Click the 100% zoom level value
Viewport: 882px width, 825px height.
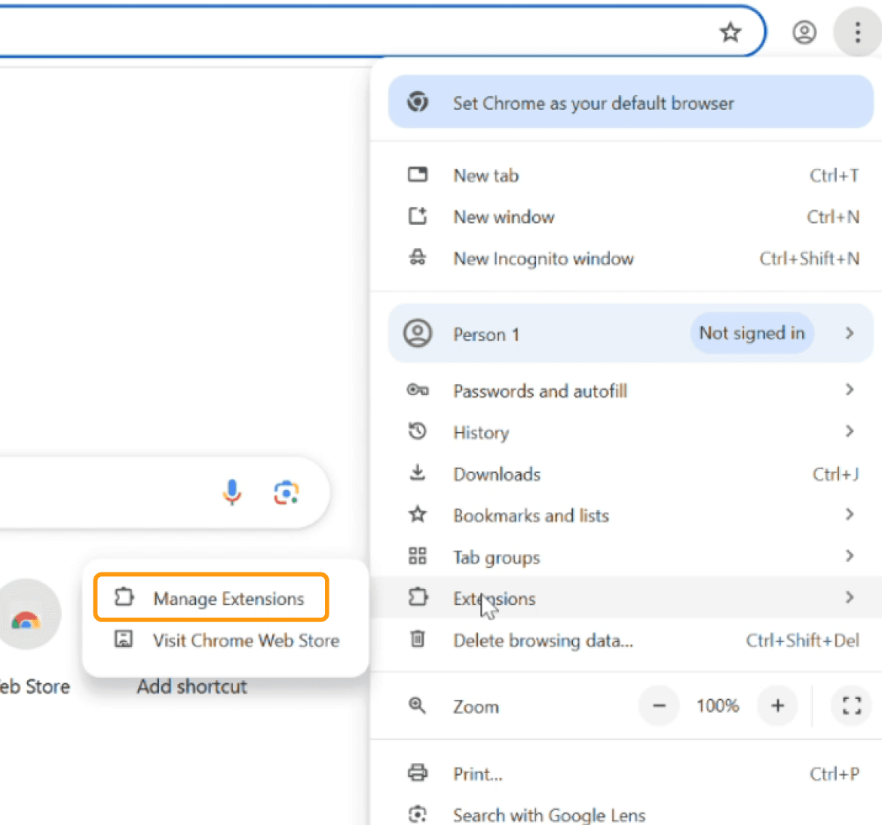tap(718, 705)
